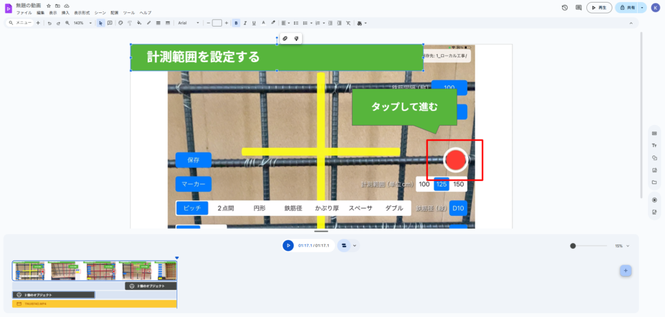The image size is (665, 317).
Task: Click the record icon in right sidebar
Action: pyautogui.click(x=654, y=200)
